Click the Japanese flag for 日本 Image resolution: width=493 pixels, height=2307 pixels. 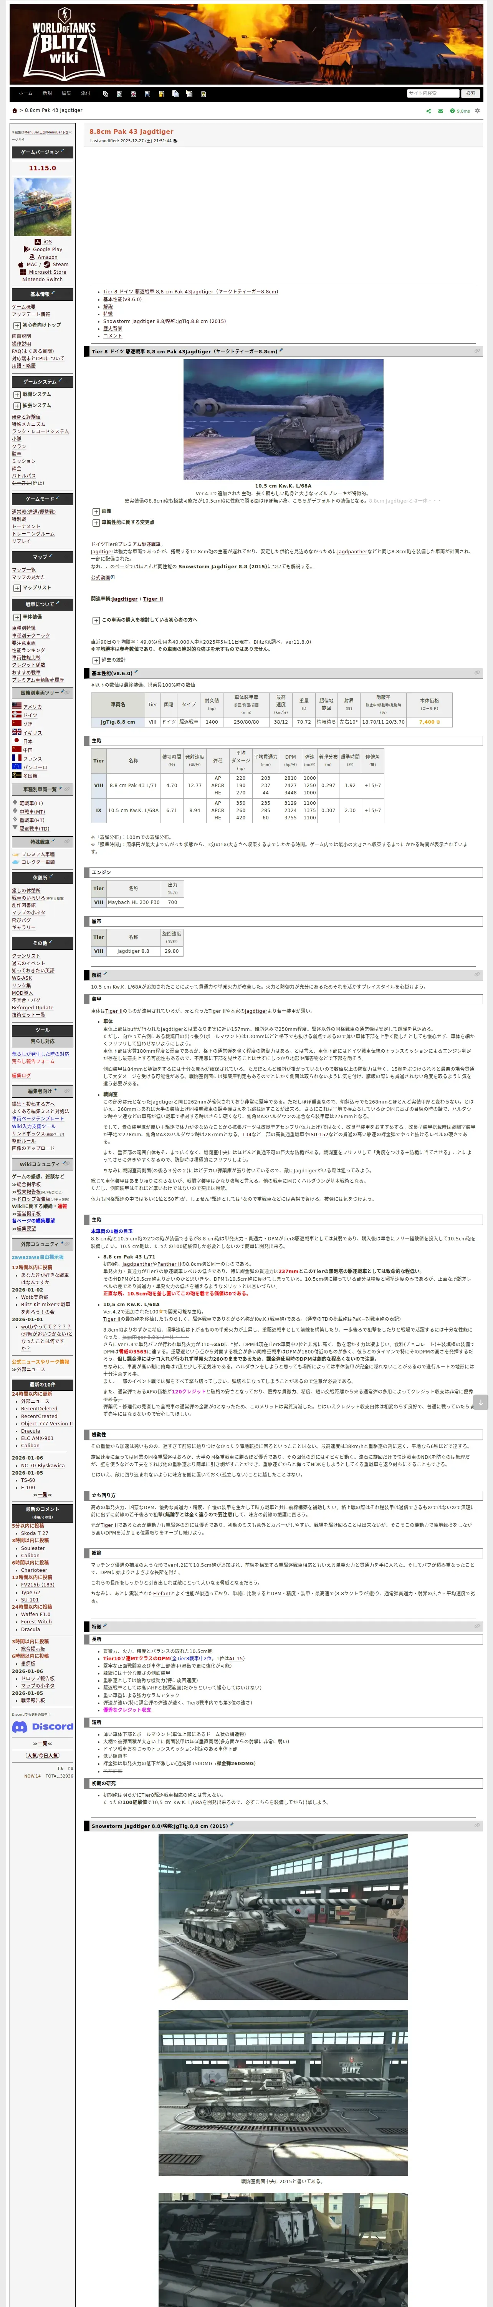[16, 741]
